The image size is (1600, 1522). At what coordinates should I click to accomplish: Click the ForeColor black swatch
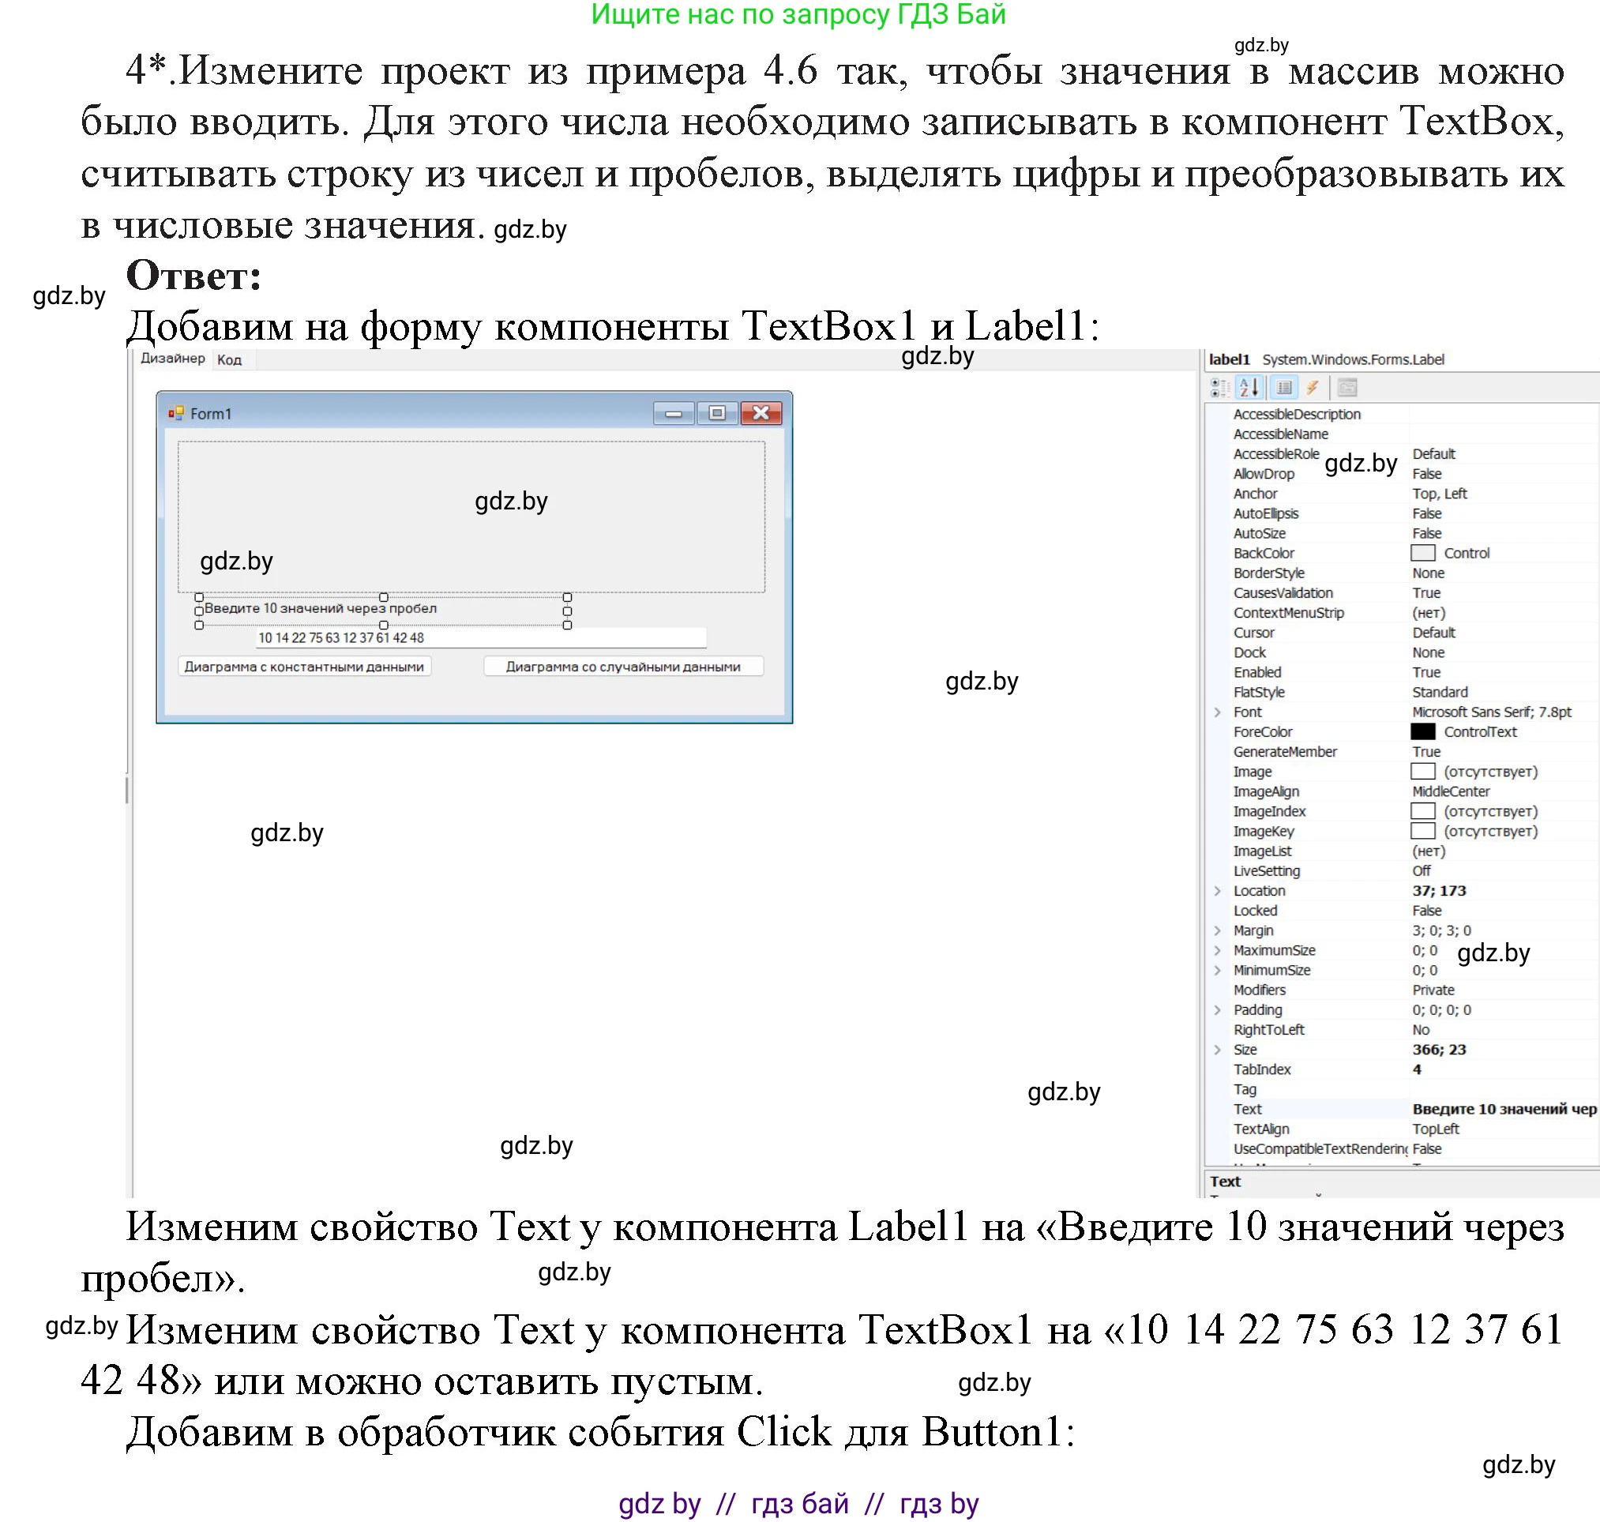pos(1422,732)
